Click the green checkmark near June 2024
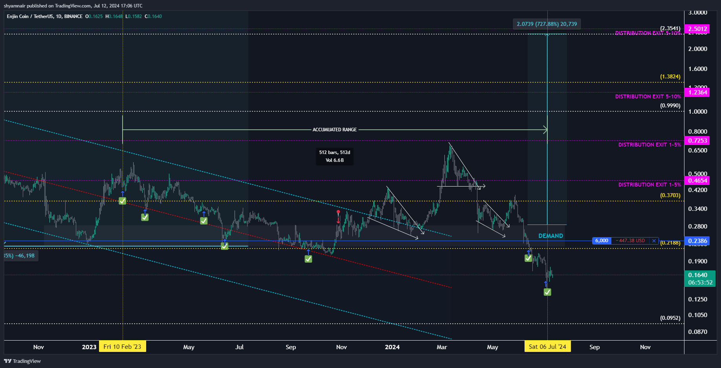The image size is (721, 368). (528, 258)
